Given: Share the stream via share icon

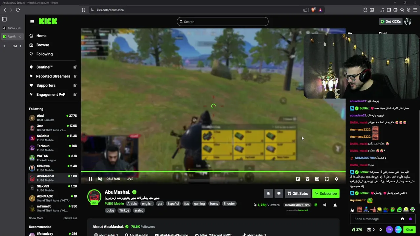Looking at the screenshot, I should pyautogui.click(x=325, y=205).
